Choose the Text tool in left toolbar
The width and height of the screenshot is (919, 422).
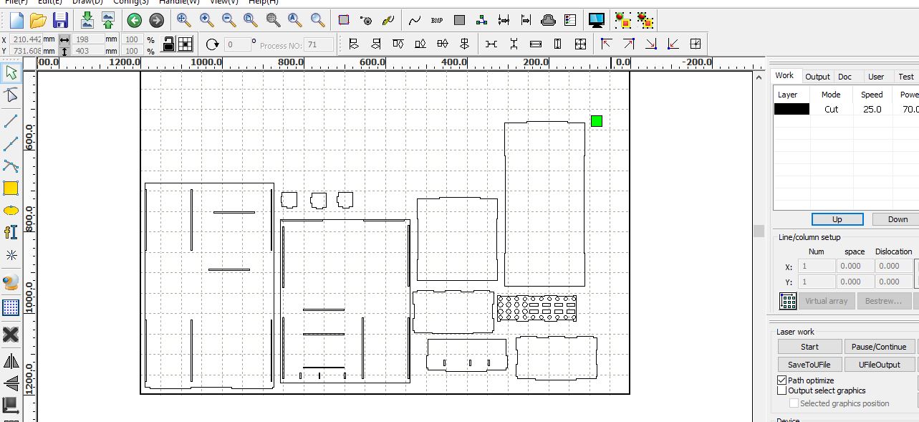click(x=11, y=232)
